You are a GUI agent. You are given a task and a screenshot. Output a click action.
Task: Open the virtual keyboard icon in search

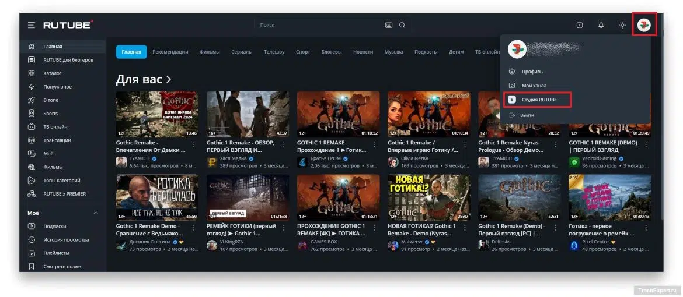pos(389,25)
